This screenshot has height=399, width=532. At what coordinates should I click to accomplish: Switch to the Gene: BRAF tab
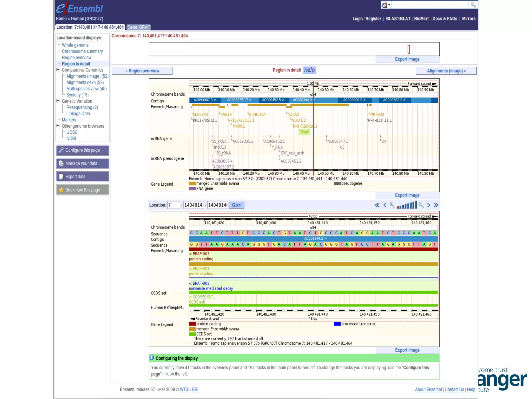pyautogui.click(x=139, y=27)
